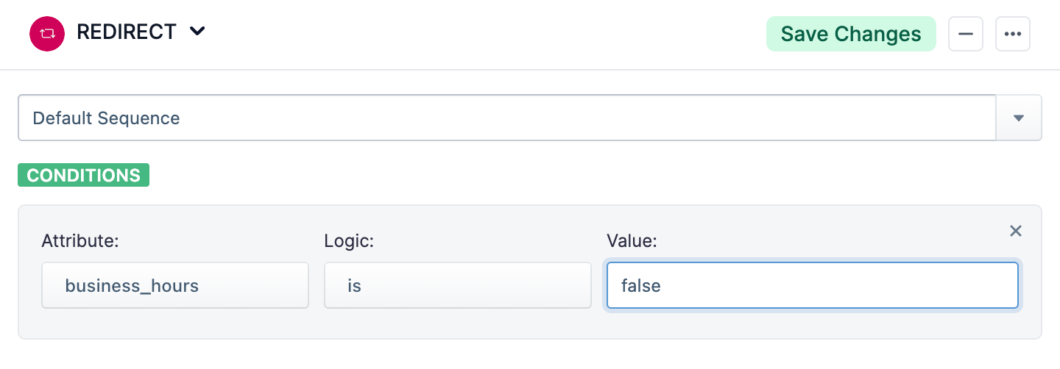
Task: Open the Default Sequence select field
Action: 506,118
